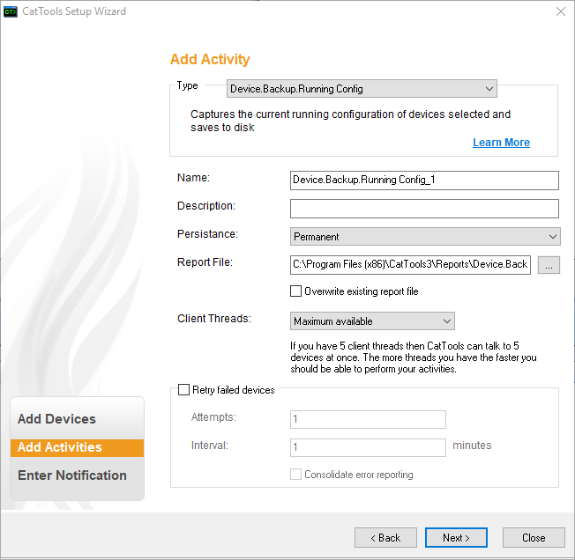
Task: Click the Next button
Action: 456,538
